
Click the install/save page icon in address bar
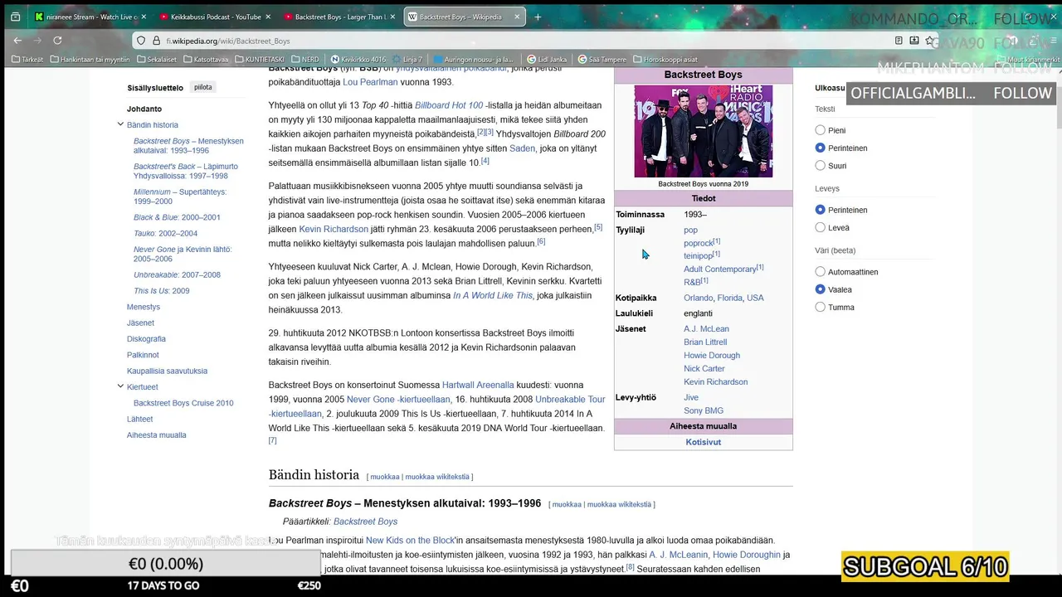pos(914,41)
